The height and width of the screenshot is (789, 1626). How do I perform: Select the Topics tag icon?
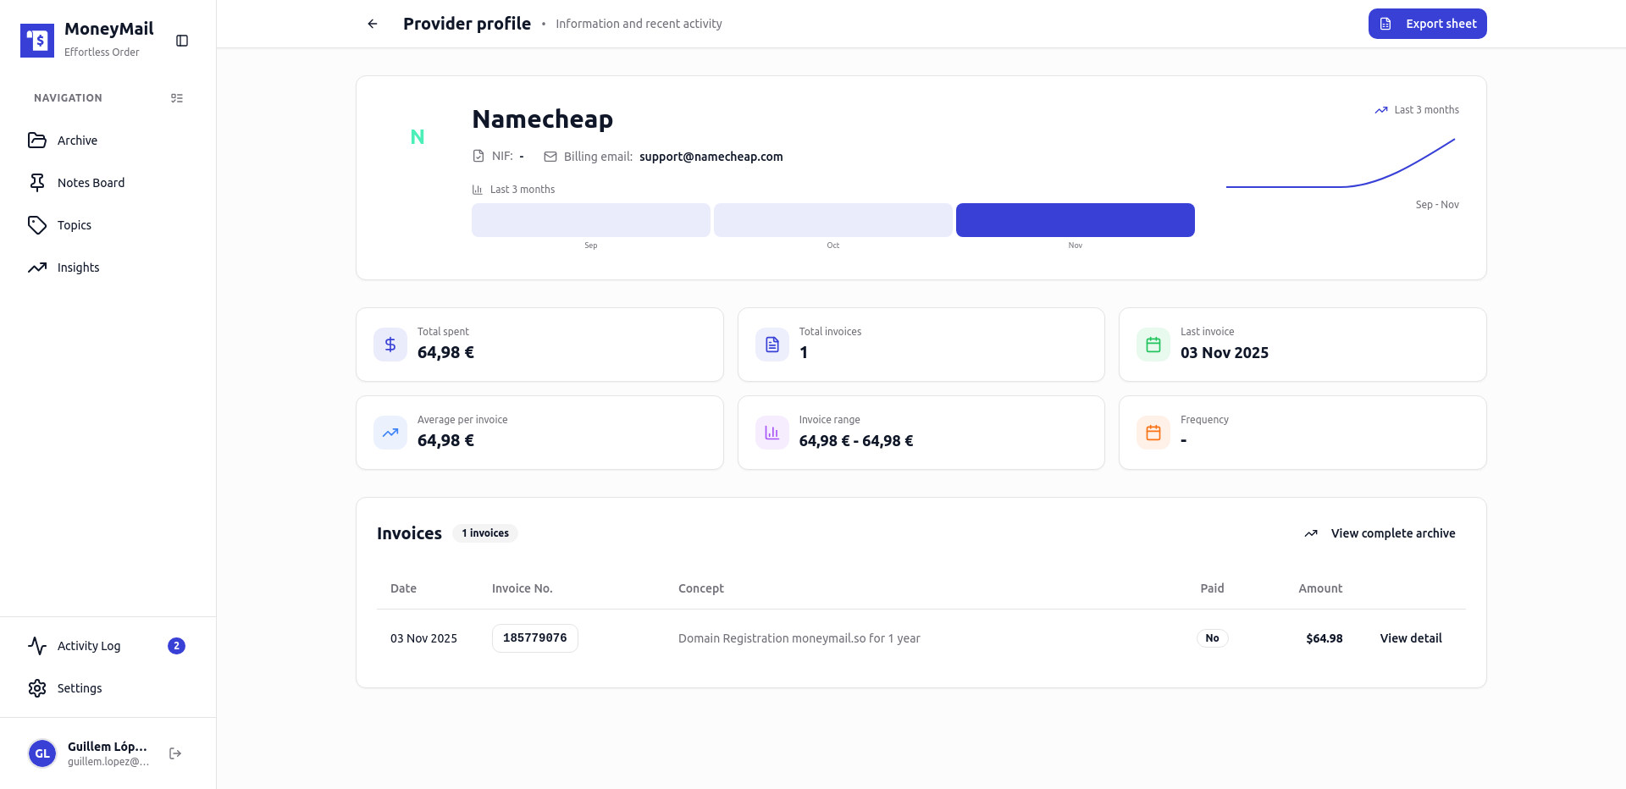pyautogui.click(x=37, y=224)
